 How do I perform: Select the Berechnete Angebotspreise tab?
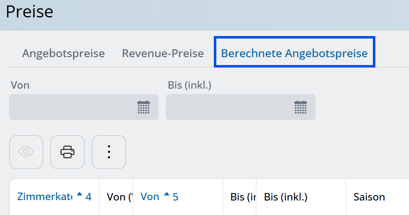point(294,53)
